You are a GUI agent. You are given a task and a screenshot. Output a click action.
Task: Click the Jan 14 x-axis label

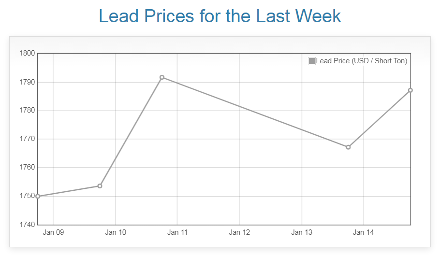click(364, 232)
